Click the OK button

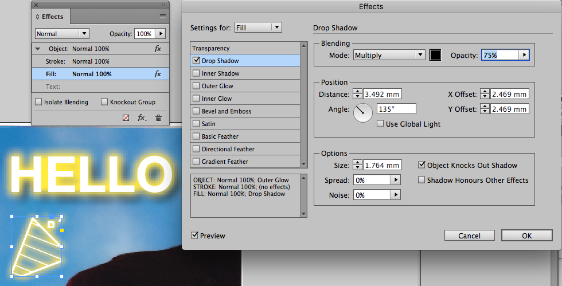tap(526, 236)
